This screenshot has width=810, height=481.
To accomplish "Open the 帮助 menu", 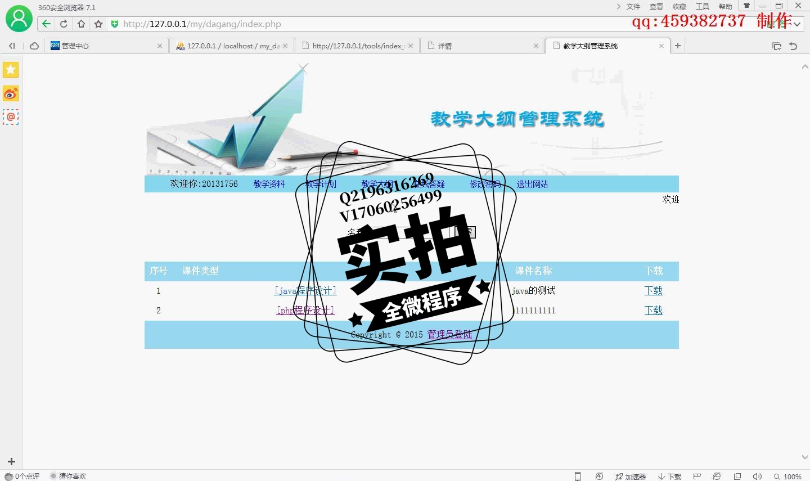I will click(726, 7).
